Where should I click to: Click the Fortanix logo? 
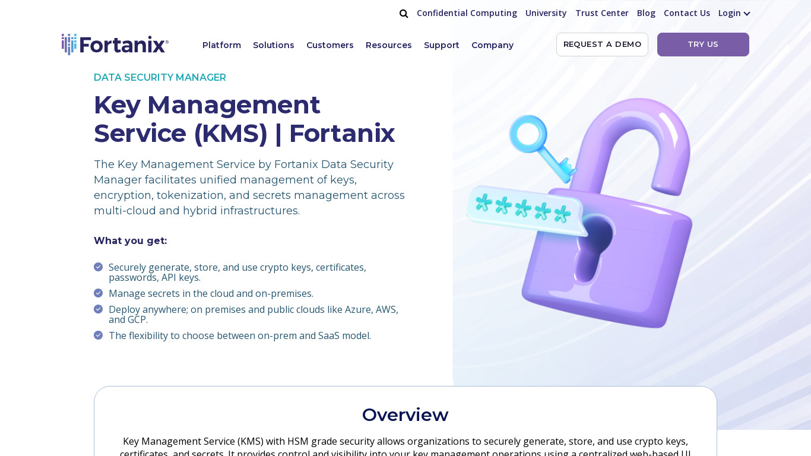[115, 45]
